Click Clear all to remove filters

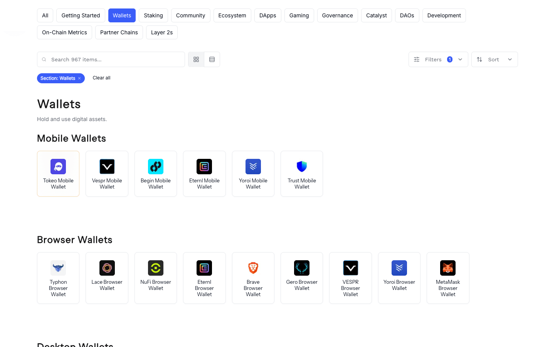pyautogui.click(x=101, y=78)
